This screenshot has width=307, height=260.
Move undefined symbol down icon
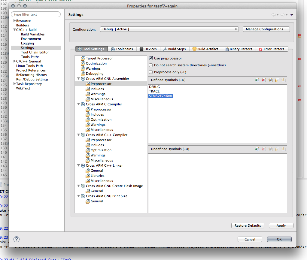click(283, 149)
